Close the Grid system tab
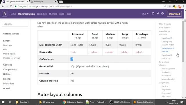The width and height of the screenshot is (186, 105). point(27,2)
